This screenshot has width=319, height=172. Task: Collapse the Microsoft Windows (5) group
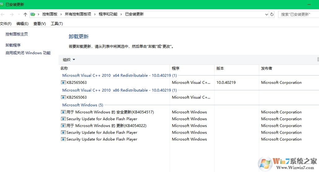83,105
